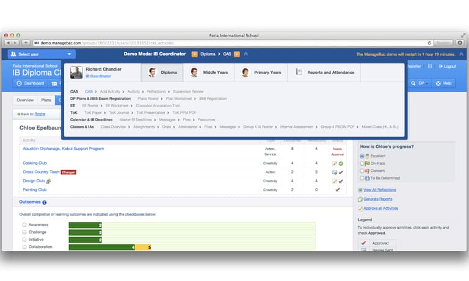469x281 pixels.
Task: Click the note icon in Cooking Club row
Action: (335, 163)
